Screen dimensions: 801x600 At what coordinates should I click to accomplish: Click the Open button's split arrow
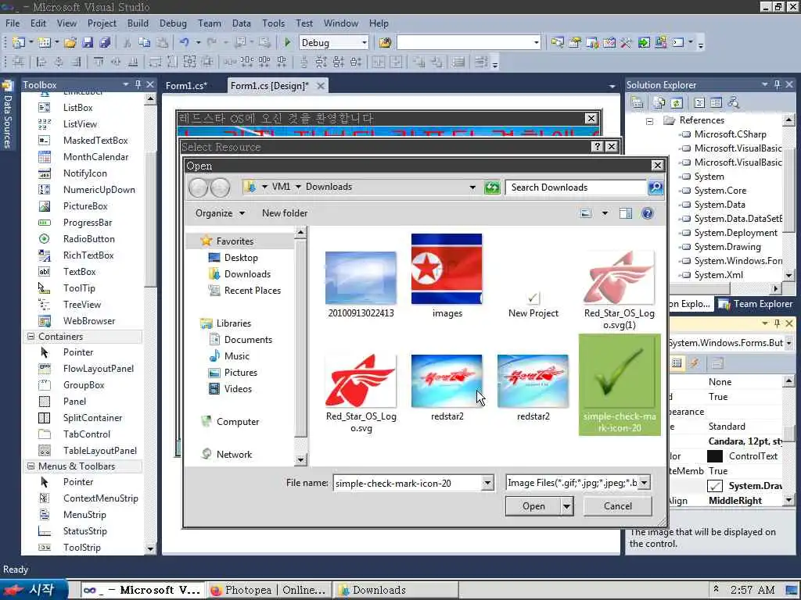point(566,506)
